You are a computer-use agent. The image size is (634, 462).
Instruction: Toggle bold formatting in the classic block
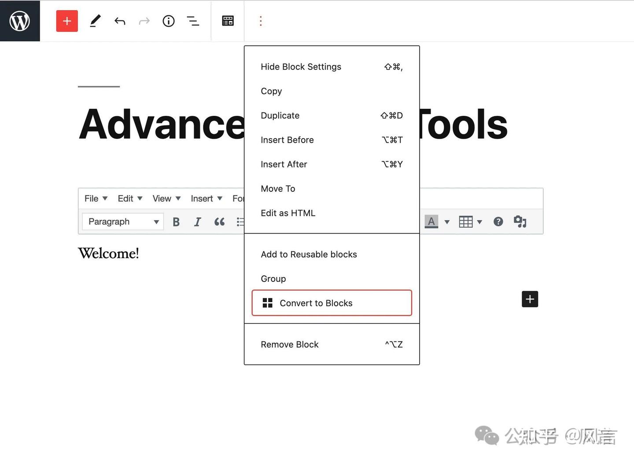(x=176, y=222)
